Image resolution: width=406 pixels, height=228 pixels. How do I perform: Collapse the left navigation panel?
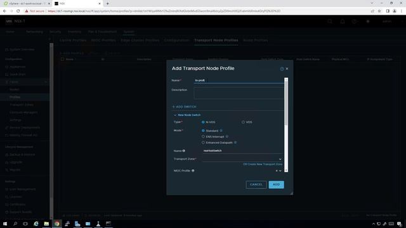click(49, 39)
